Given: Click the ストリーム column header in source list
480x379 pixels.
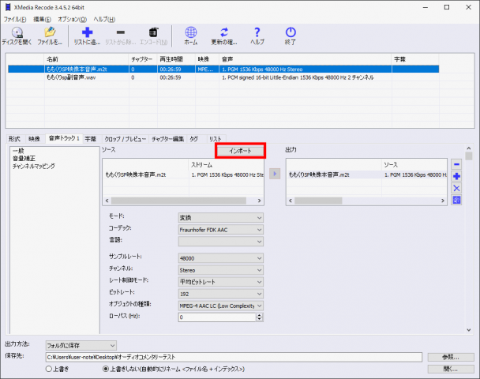Looking at the screenshot, I should click(227, 165).
